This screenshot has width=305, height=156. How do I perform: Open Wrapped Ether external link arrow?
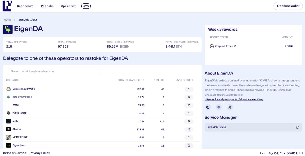tap(235, 46)
